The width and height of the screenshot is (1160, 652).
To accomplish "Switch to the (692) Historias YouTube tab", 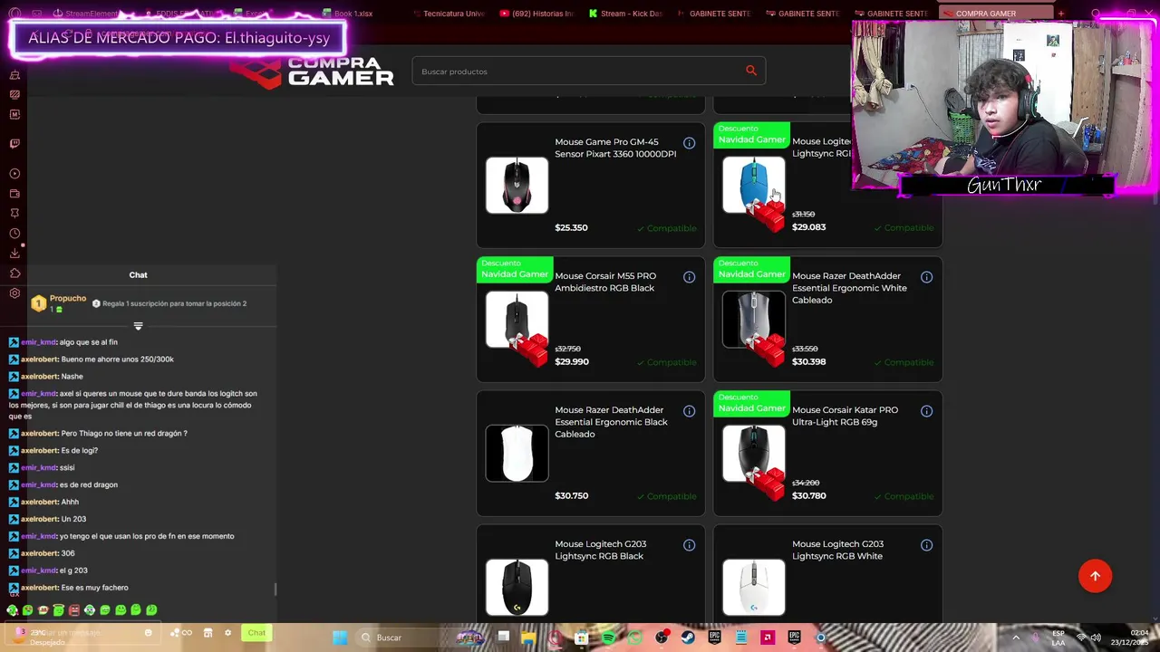I will tap(535, 14).
